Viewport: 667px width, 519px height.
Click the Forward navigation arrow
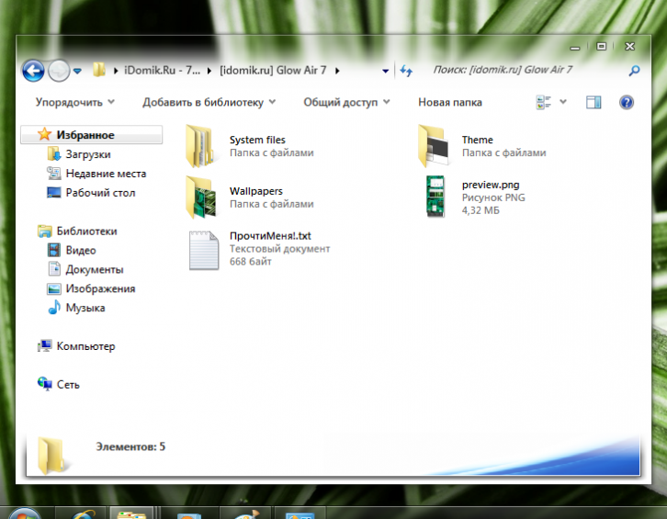tap(59, 70)
